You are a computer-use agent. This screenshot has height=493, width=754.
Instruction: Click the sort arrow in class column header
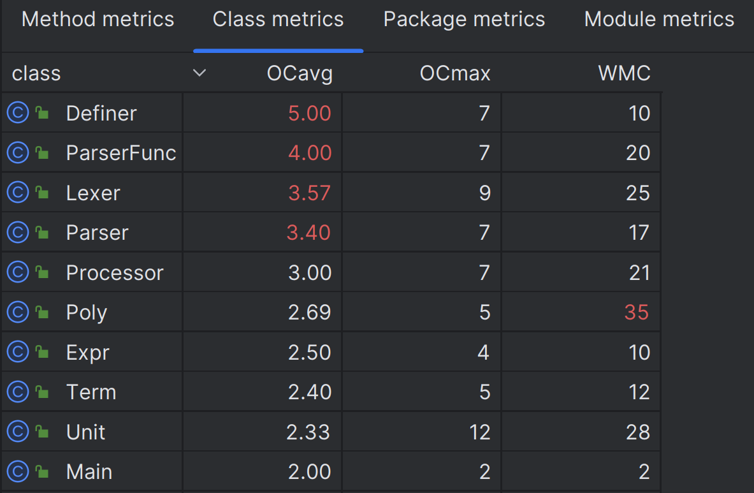point(199,73)
